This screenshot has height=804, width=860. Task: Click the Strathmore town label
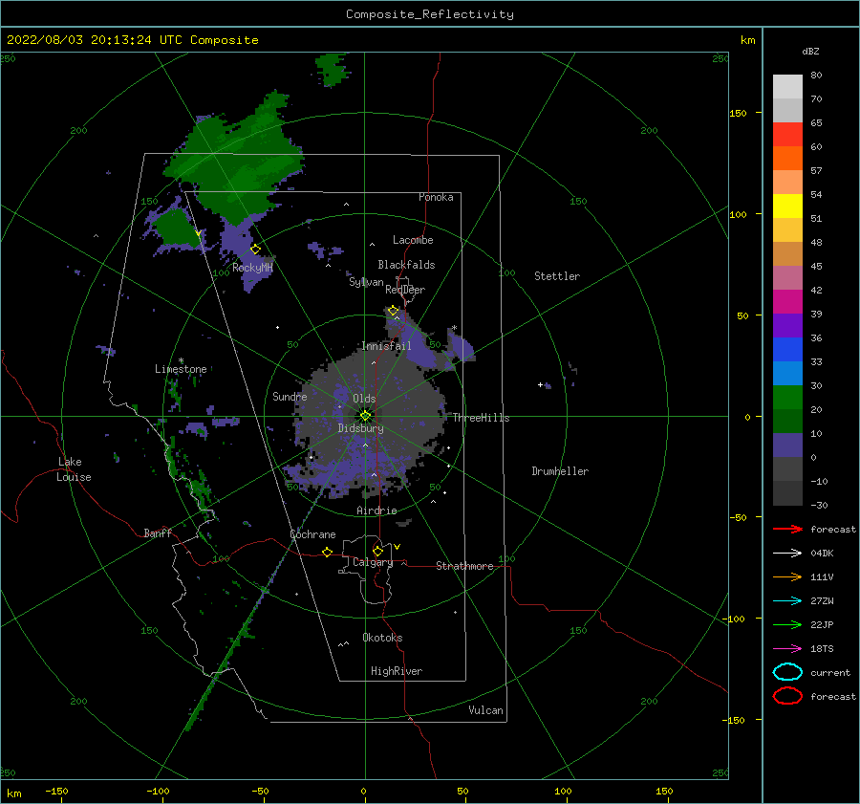[464, 566]
